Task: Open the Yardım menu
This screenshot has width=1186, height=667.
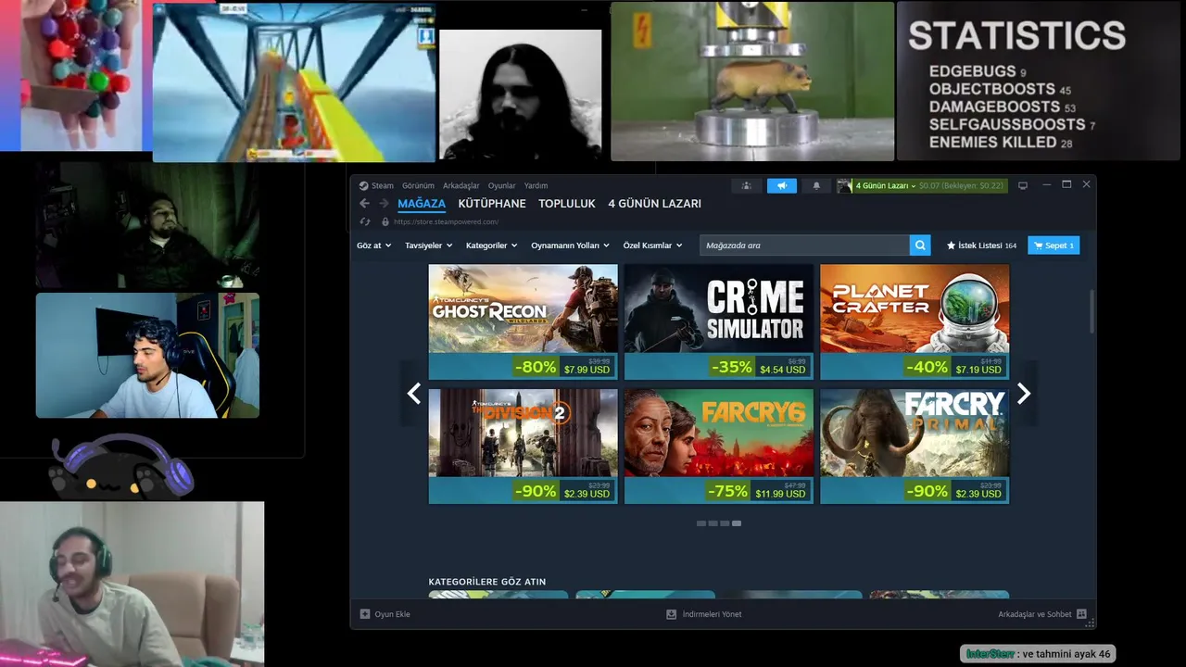Action: [536, 185]
